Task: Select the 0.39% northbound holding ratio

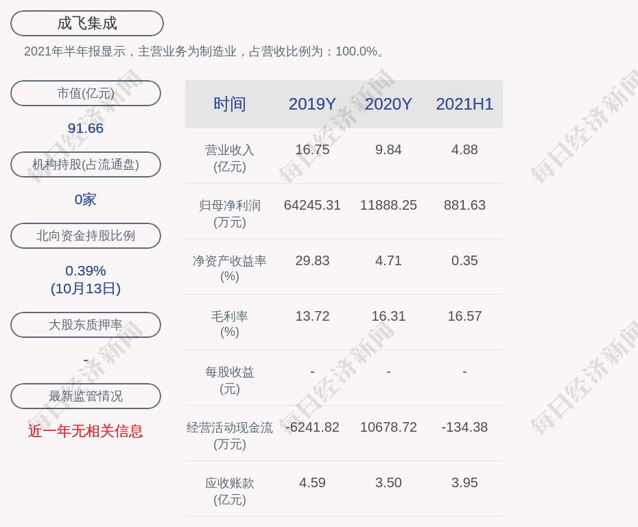Action: point(86,271)
